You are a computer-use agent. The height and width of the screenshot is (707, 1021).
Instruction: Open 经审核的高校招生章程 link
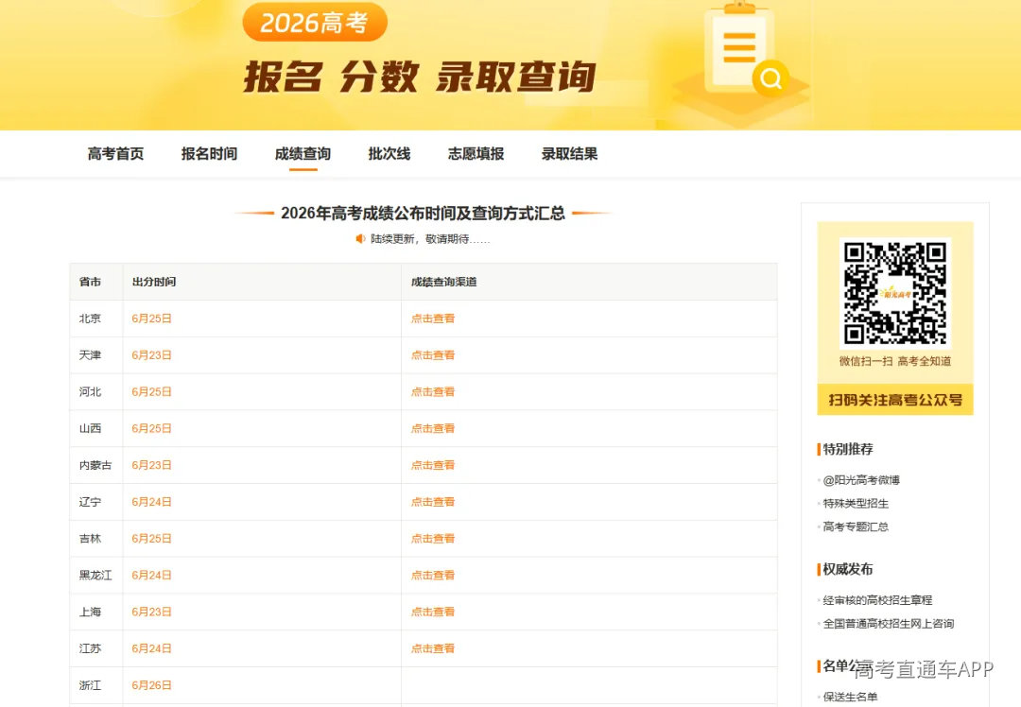877,600
